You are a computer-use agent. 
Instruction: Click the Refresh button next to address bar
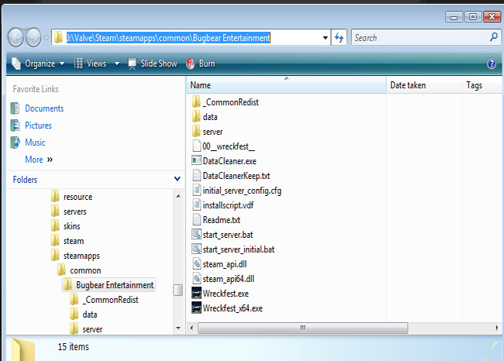click(339, 38)
